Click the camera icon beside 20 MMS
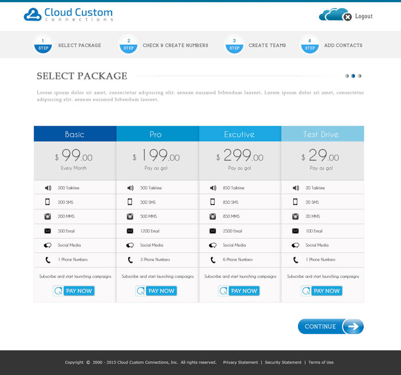 coord(296,217)
